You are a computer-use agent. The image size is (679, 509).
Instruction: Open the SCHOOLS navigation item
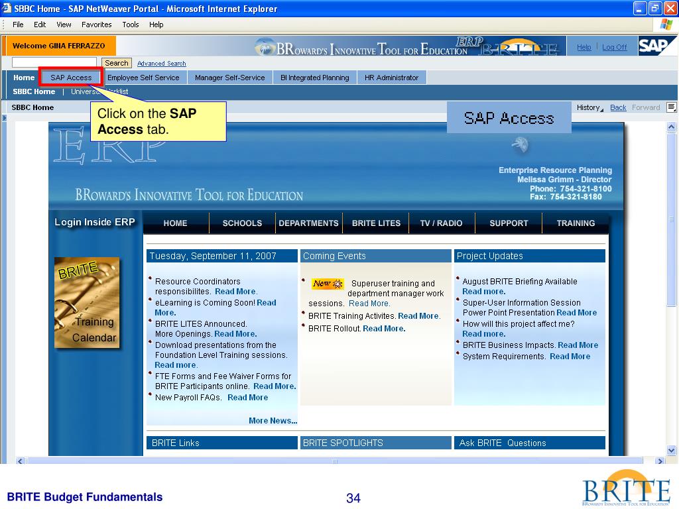tap(242, 223)
